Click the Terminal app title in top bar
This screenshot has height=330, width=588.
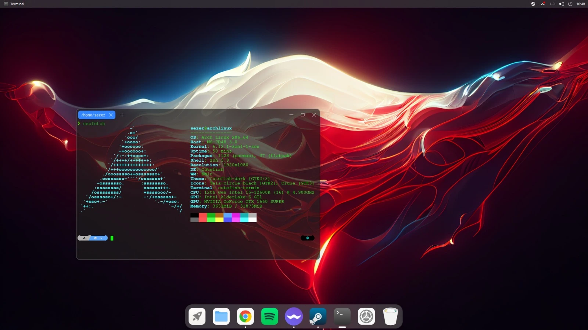click(x=17, y=4)
